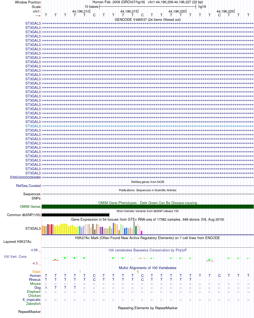Click the 44,196,220 position marker

point(177,11)
